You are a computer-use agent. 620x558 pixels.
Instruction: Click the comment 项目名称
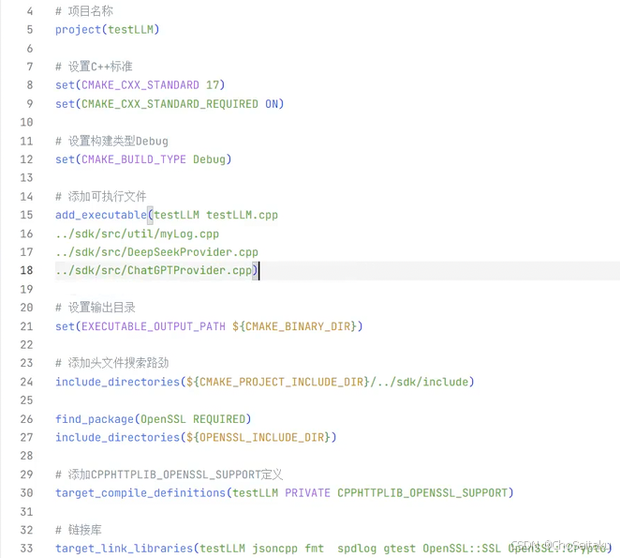click(x=84, y=11)
